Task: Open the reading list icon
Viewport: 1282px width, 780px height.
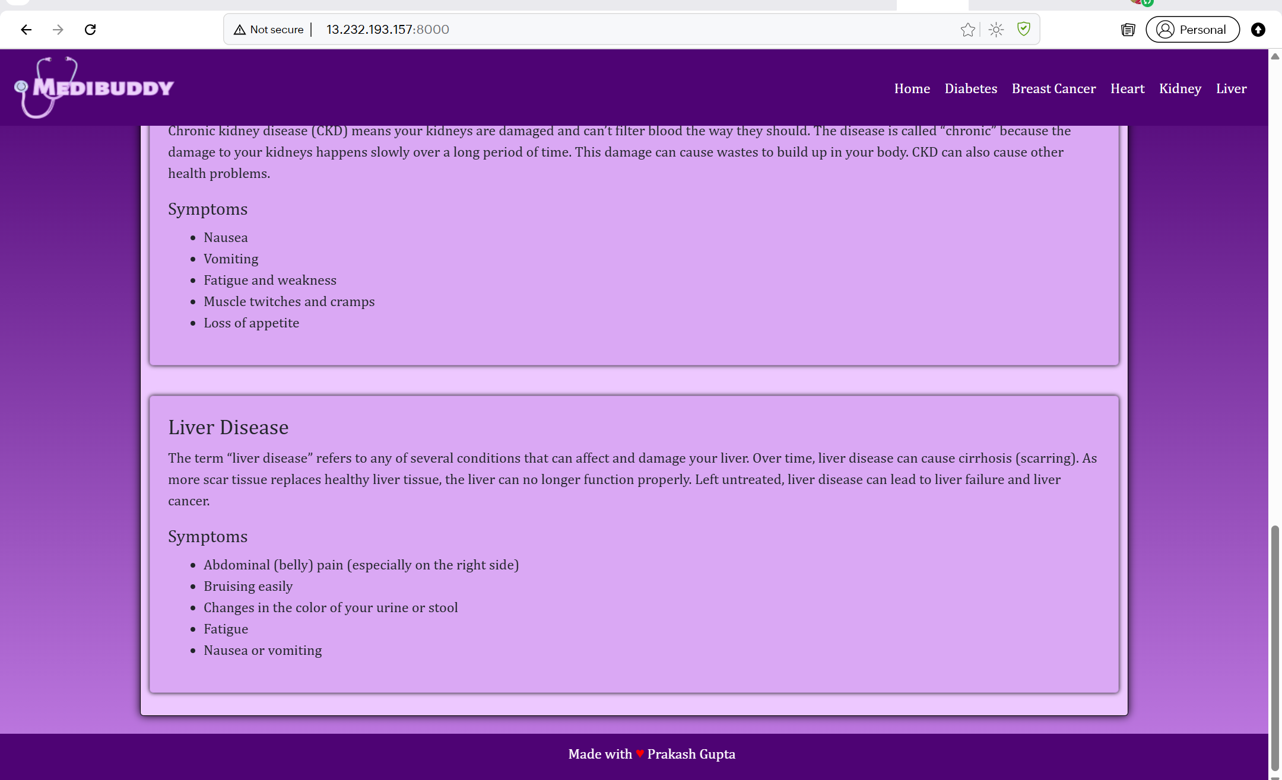Action: [1127, 29]
